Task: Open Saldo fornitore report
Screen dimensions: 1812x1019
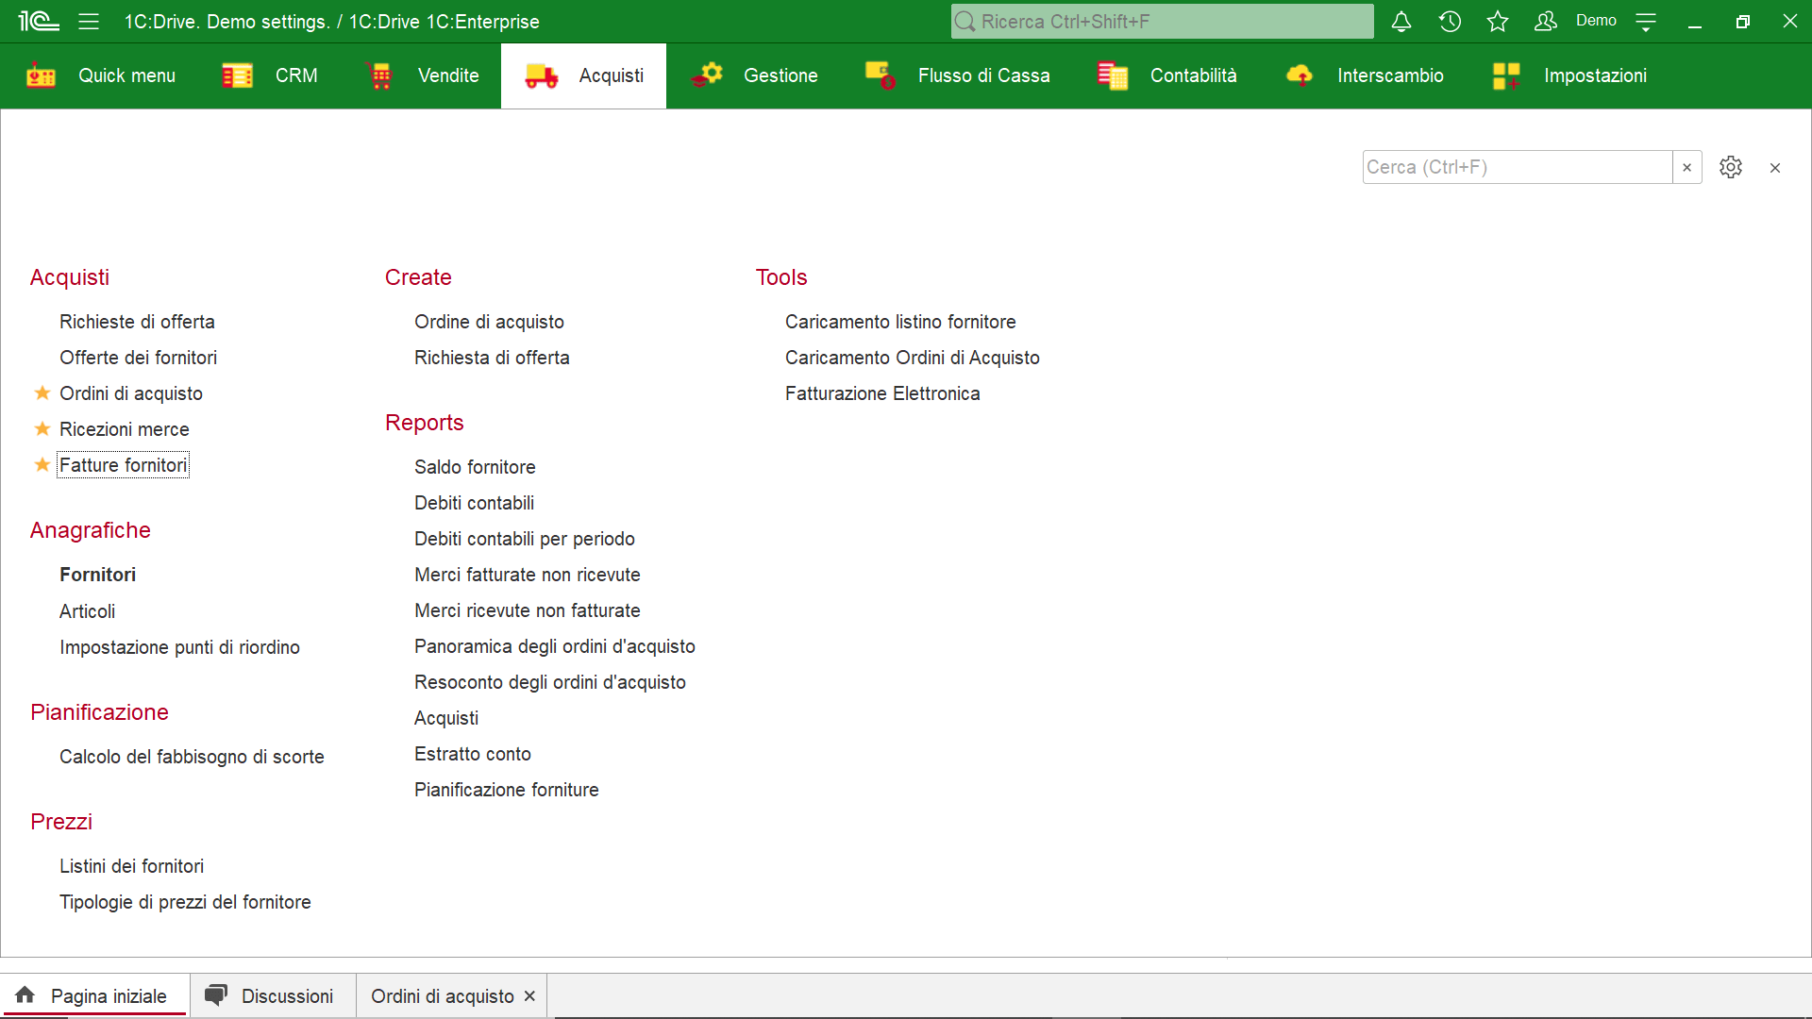Action: point(475,467)
